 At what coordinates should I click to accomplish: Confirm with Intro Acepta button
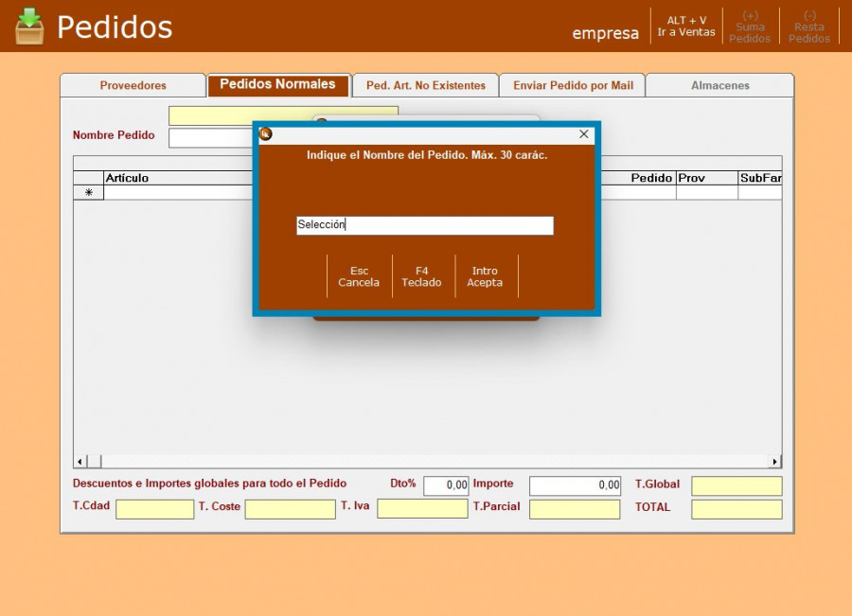pos(485,276)
